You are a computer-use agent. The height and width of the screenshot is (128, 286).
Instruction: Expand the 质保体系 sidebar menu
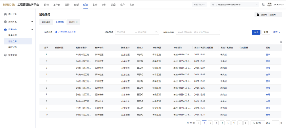click(x=32, y=21)
